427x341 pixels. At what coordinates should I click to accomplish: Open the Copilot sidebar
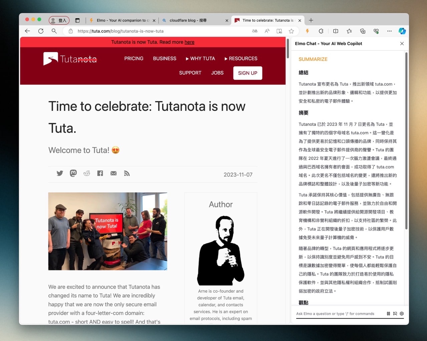tap(402, 31)
